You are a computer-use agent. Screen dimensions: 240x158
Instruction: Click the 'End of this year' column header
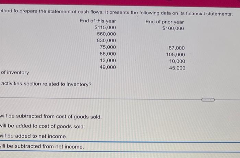tap(98, 21)
